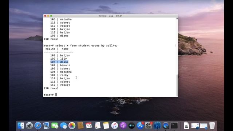Click the red close button of Terminal

[x=45, y=16]
